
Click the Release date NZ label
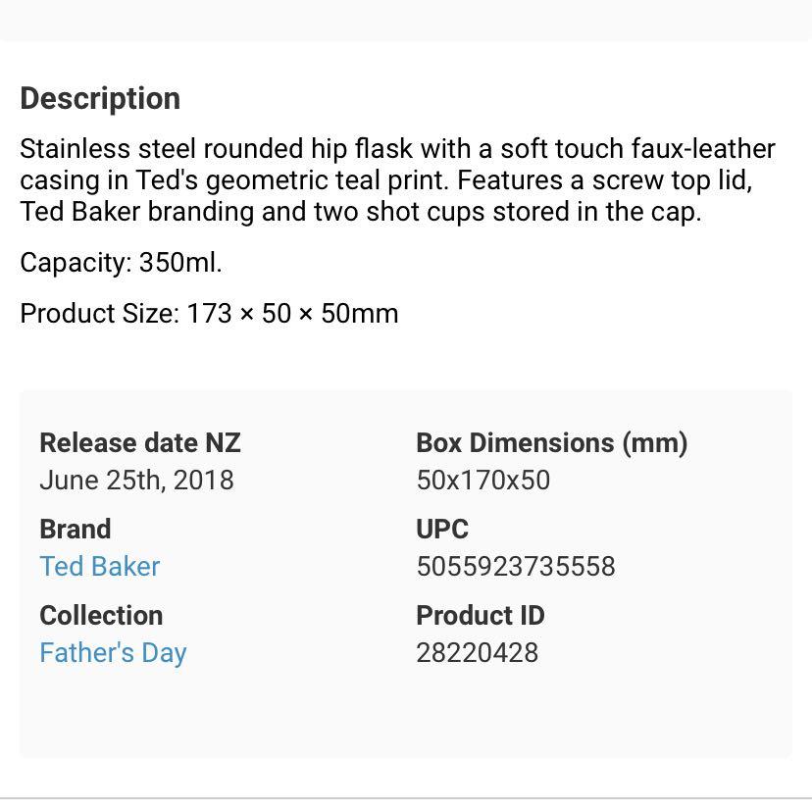pyautogui.click(x=140, y=443)
